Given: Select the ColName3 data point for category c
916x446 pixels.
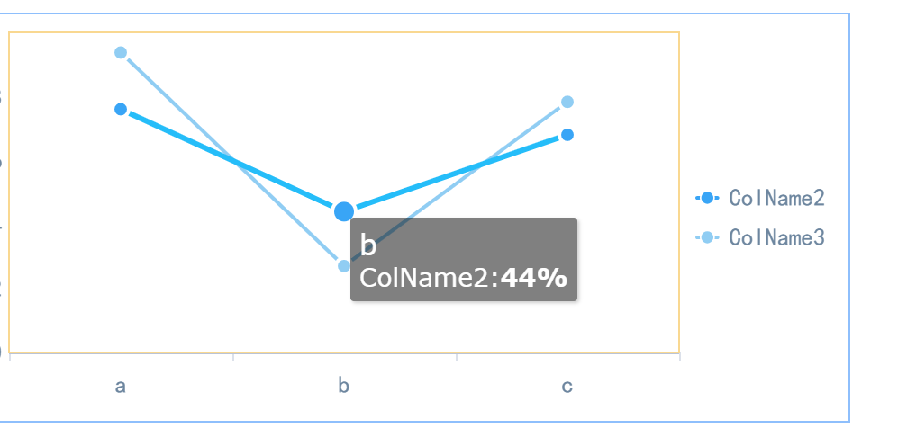Looking at the screenshot, I should pos(567,102).
